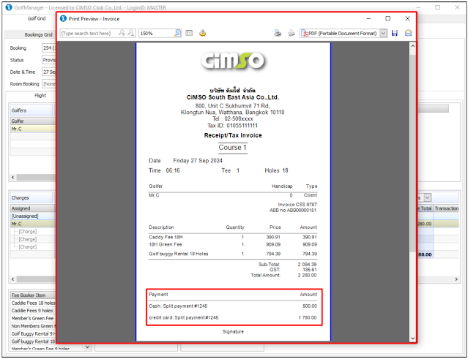Select first [Charge] item under Mr.C
Screen dimensions: 468x359
click(28, 232)
